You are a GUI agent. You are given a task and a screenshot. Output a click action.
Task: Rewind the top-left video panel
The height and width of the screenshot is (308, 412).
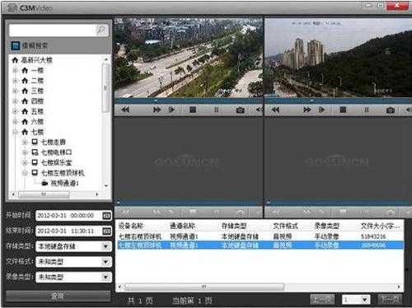coord(125,110)
